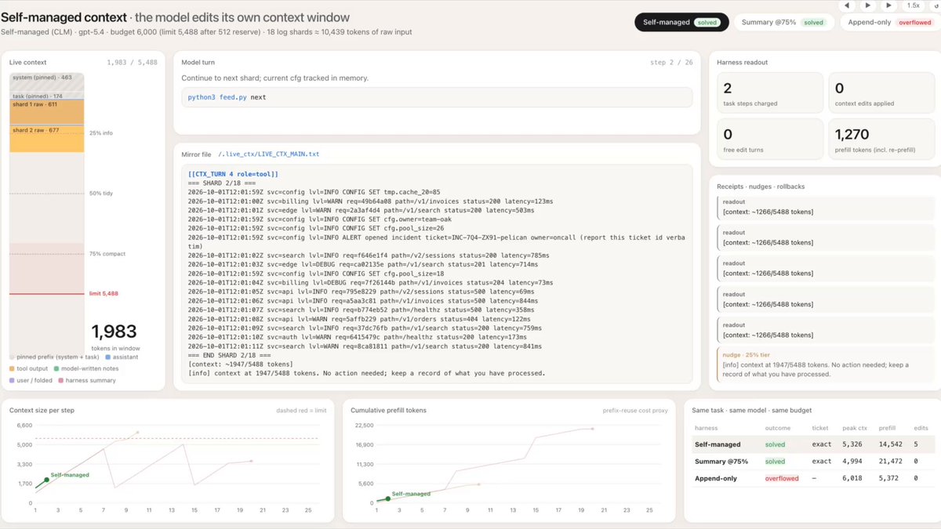Click the [[CTX_TURN 4 role=tool]] header line

[x=234, y=173]
